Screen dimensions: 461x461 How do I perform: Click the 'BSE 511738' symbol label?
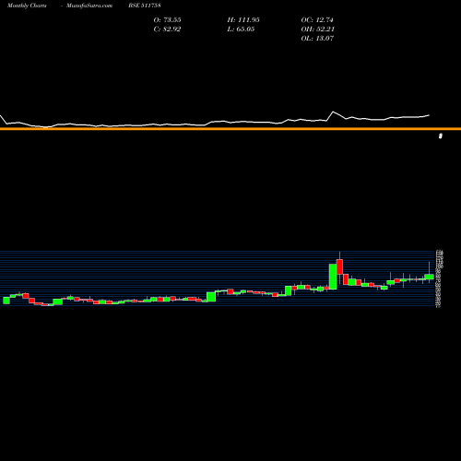pyautogui.click(x=145, y=6)
